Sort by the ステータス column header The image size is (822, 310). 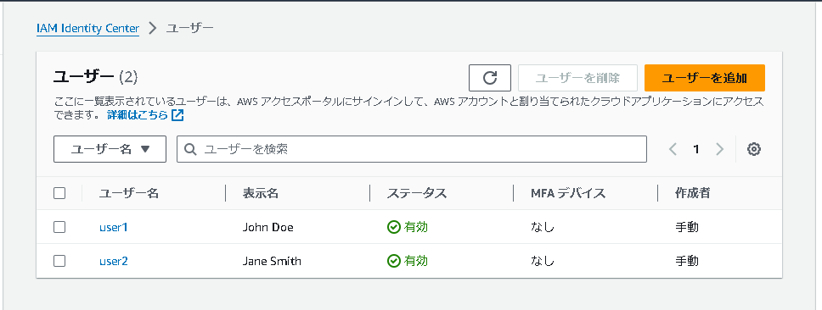(x=417, y=193)
